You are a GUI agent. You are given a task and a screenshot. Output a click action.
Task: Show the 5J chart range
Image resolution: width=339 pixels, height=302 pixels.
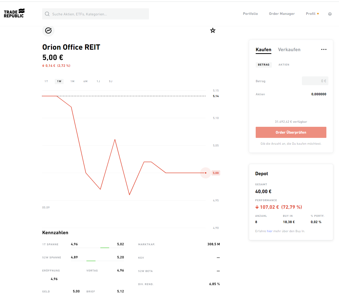click(111, 81)
